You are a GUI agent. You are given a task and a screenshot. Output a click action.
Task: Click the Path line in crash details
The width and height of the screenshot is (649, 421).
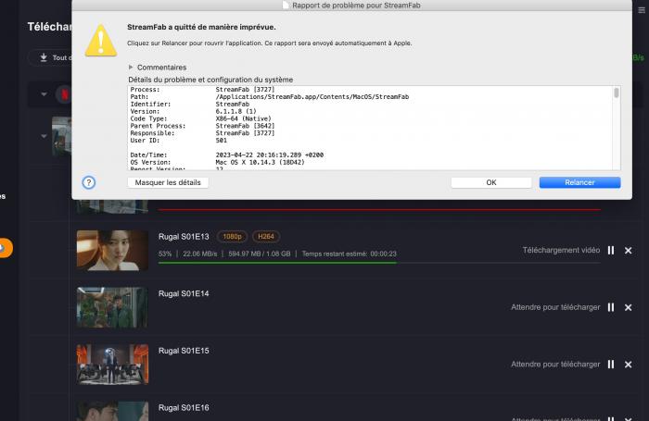click(x=270, y=96)
